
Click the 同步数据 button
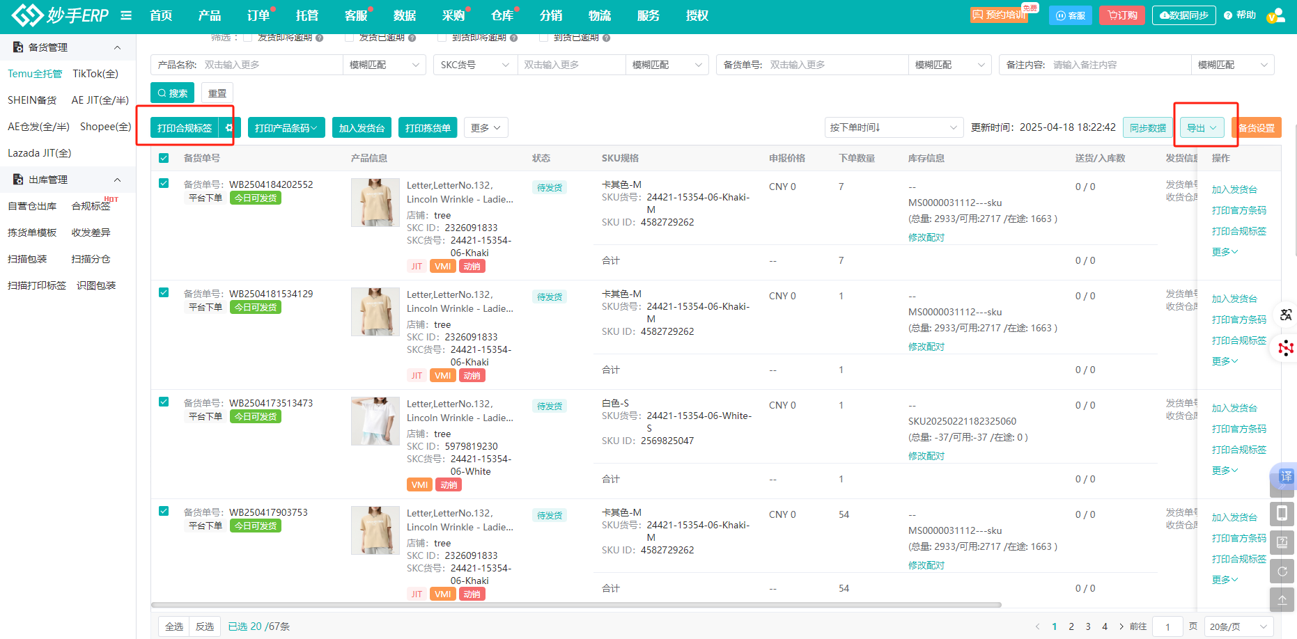(x=1148, y=128)
